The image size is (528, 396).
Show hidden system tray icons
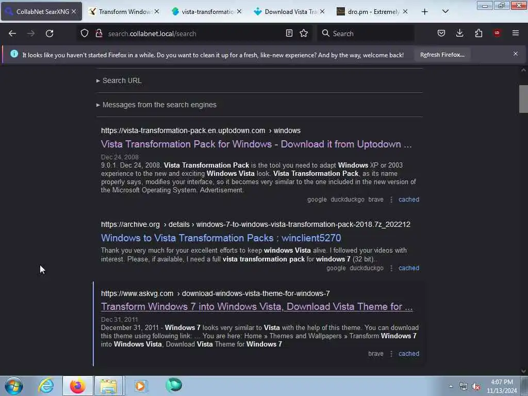click(x=451, y=386)
